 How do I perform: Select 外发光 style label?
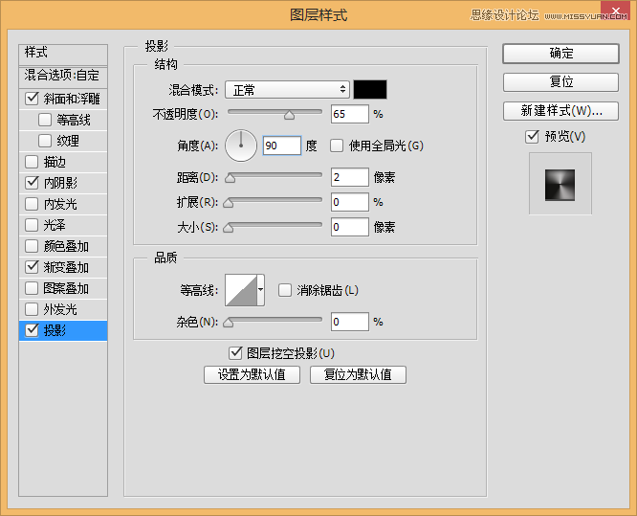[x=60, y=310]
